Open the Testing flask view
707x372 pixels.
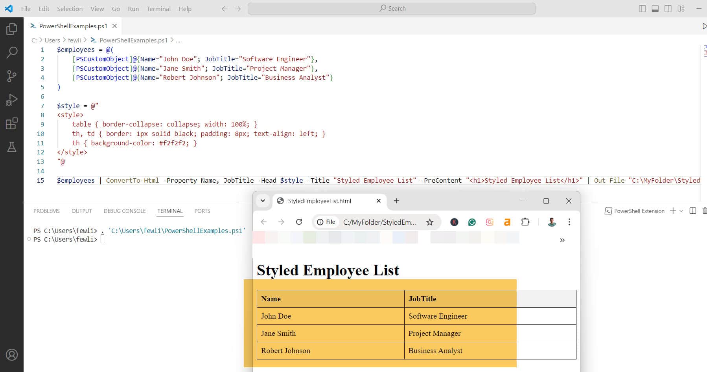pyautogui.click(x=12, y=147)
